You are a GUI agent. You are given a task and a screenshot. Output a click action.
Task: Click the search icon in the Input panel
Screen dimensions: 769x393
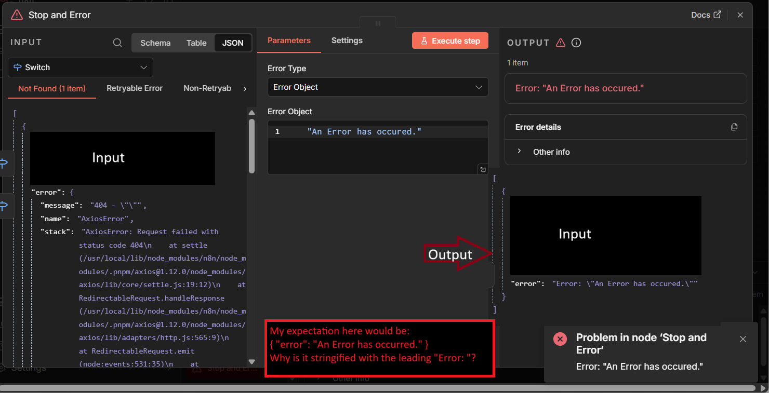[117, 43]
